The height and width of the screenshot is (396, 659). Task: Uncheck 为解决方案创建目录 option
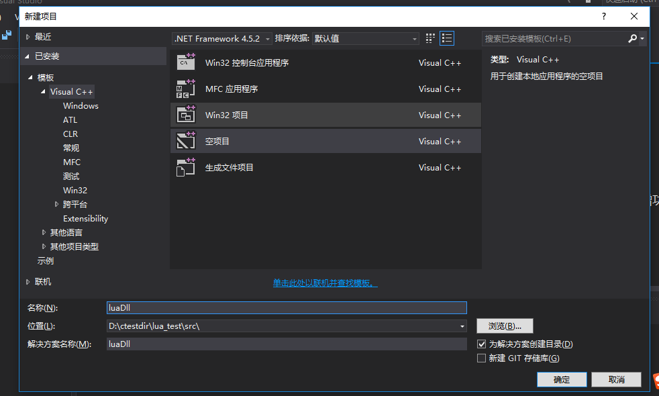pyautogui.click(x=481, y=344)
